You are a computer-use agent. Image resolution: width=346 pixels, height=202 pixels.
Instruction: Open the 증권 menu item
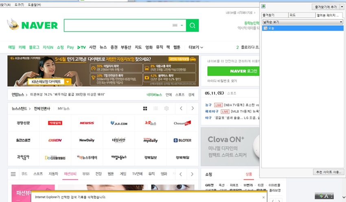114,47
